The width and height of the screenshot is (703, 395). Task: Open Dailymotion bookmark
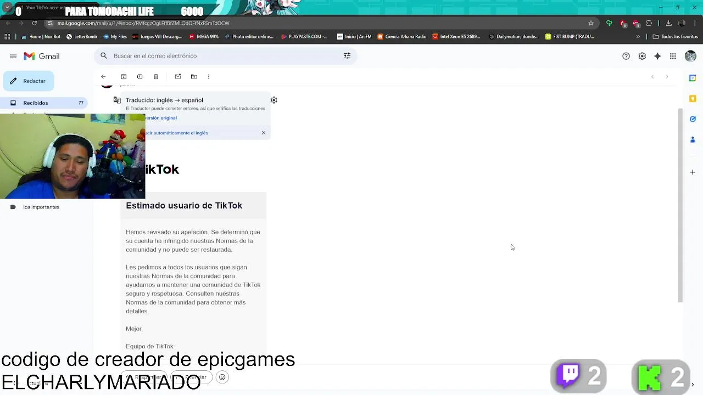tap(514, 37)
